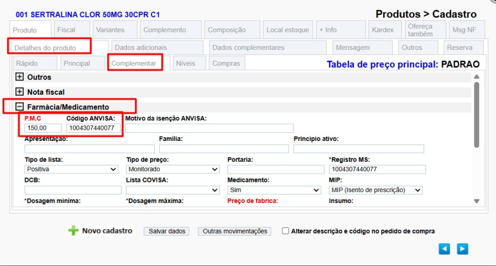The image size is (496, 266).
Task: Click the scrollbar up arrow
Action: pyautogui.click(x=477, y=77)
